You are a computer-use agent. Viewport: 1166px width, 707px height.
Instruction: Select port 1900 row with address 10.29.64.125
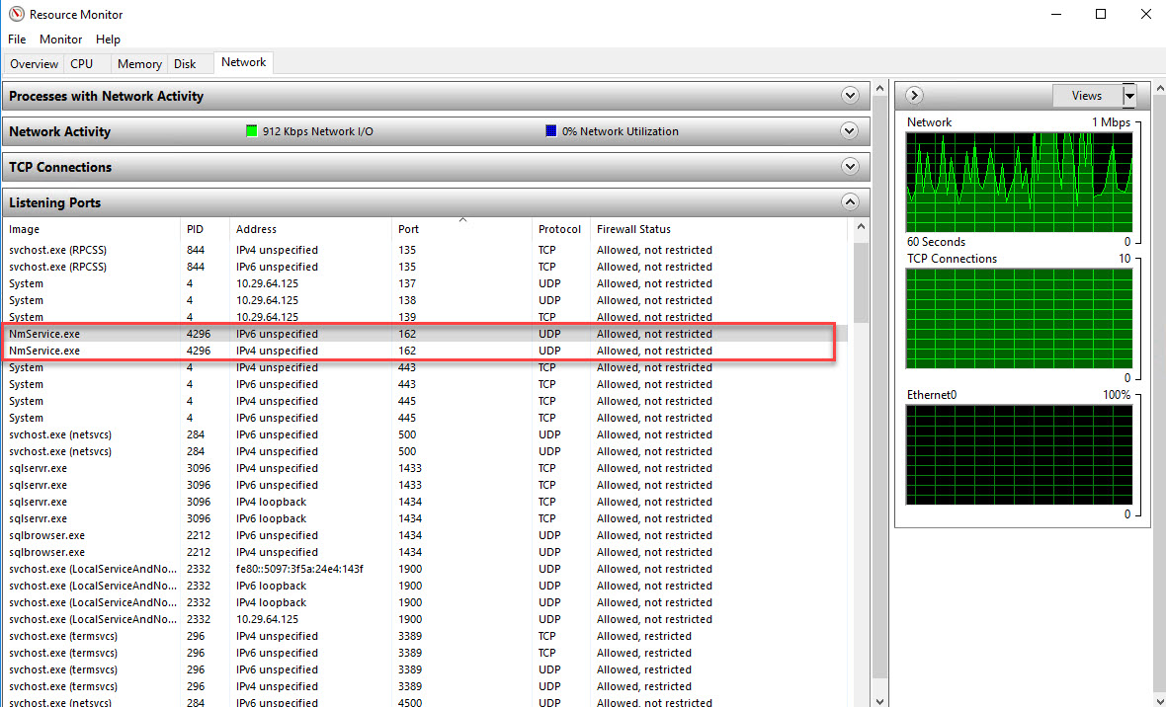coord(425,619)
